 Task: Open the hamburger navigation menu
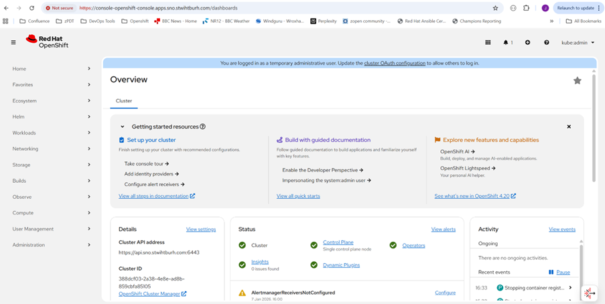point(13,42)
